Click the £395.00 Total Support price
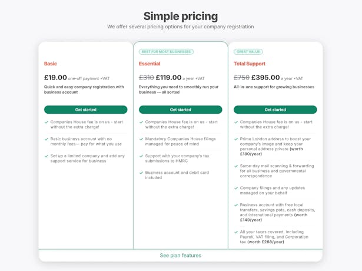Viewport: 362px width, 271px height. click(265, 77)
